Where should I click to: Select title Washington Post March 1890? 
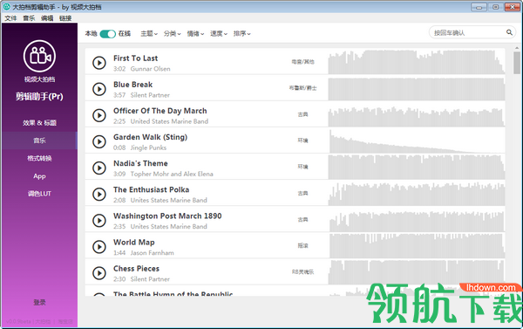167,216
